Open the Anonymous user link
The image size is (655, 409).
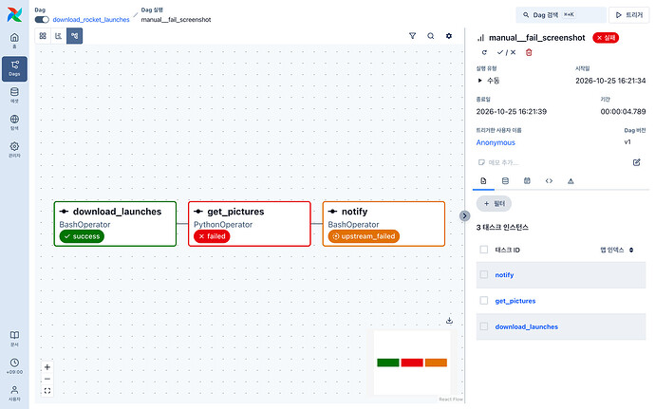pyautogui.click(x=496, y=142)
